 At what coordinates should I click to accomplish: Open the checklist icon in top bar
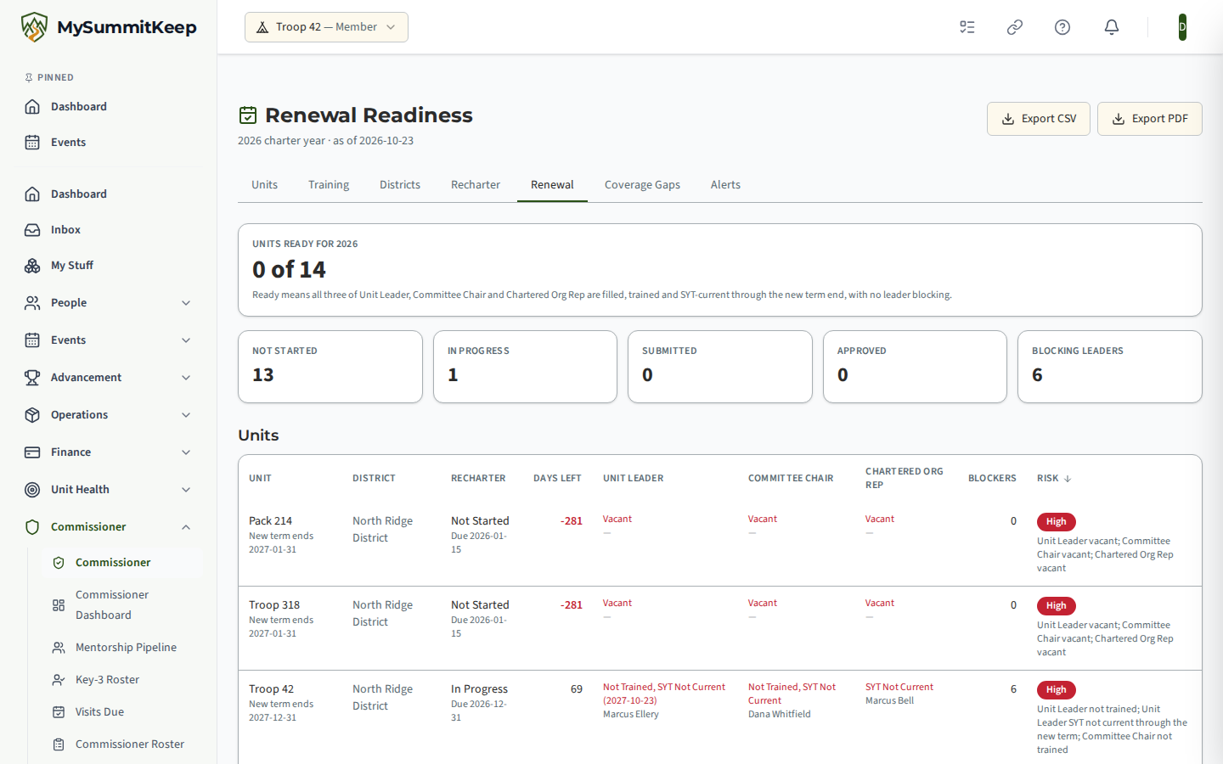tap(967, 27)
